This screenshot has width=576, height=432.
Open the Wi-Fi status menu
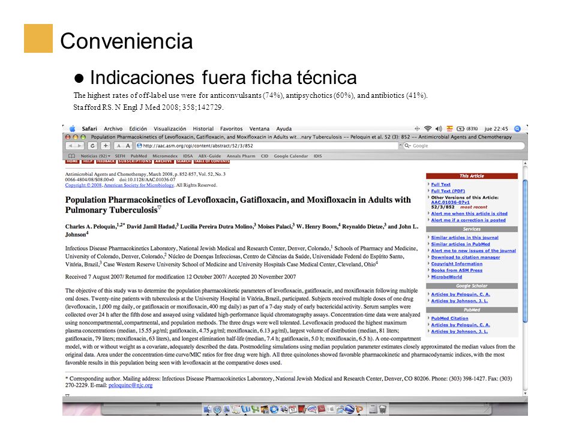click(x=428, y=128)
